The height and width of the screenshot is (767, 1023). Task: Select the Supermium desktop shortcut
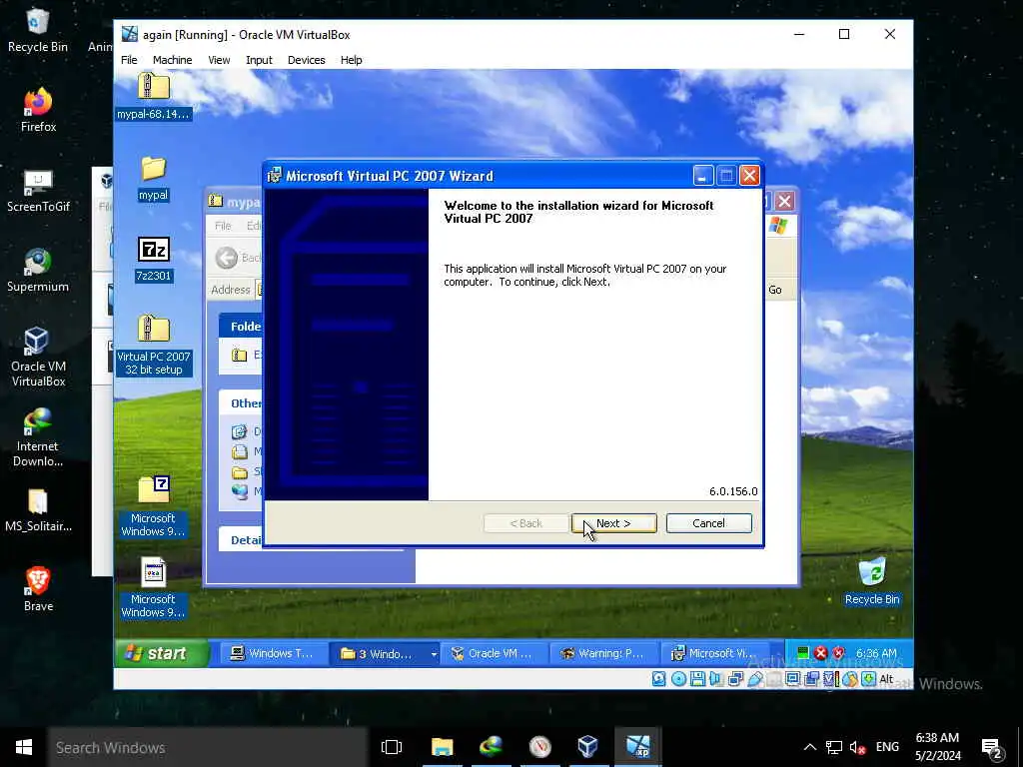tap(38, 271)
